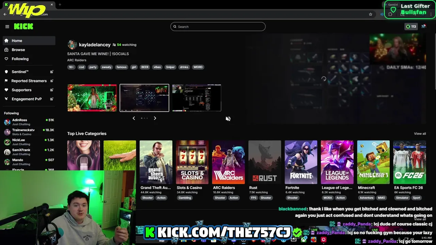This screenshot has width=436, height=245.
Task: Open Slots & Casino category card
Action: tap(192, 162)
